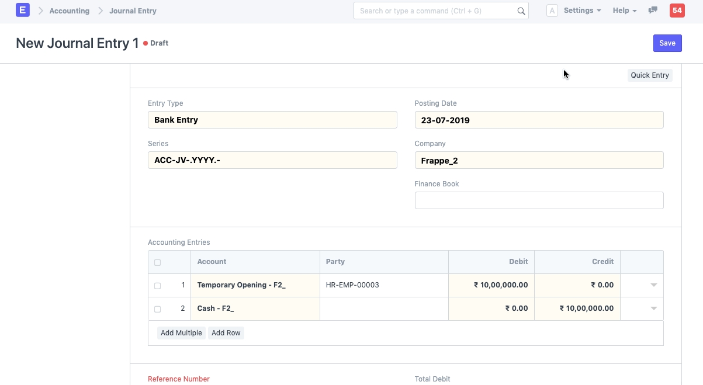The image size is (703, 385).
Task: Check the row 1 Temporary Opening checkbox
Action: [x=157, y=286]
